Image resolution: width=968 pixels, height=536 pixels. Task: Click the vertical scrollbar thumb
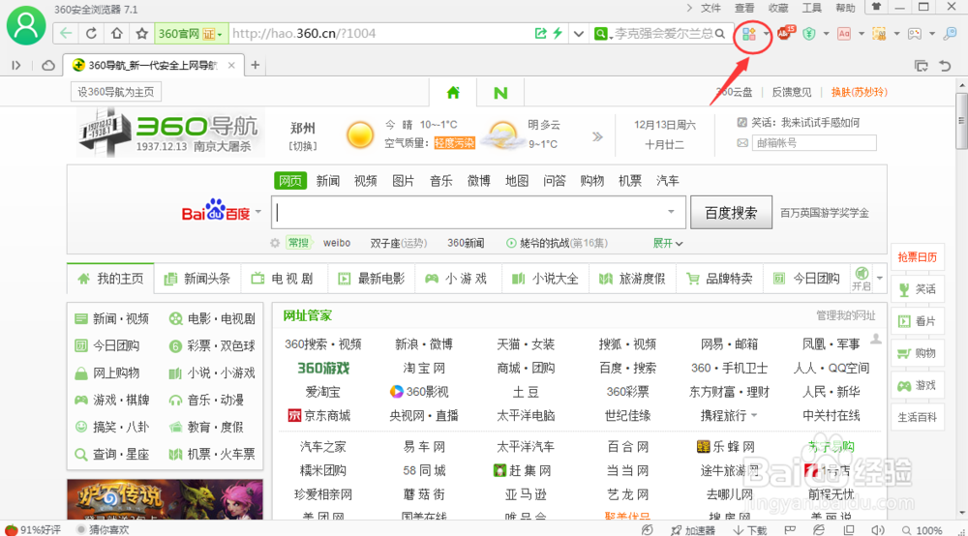(x=961, y=121)
